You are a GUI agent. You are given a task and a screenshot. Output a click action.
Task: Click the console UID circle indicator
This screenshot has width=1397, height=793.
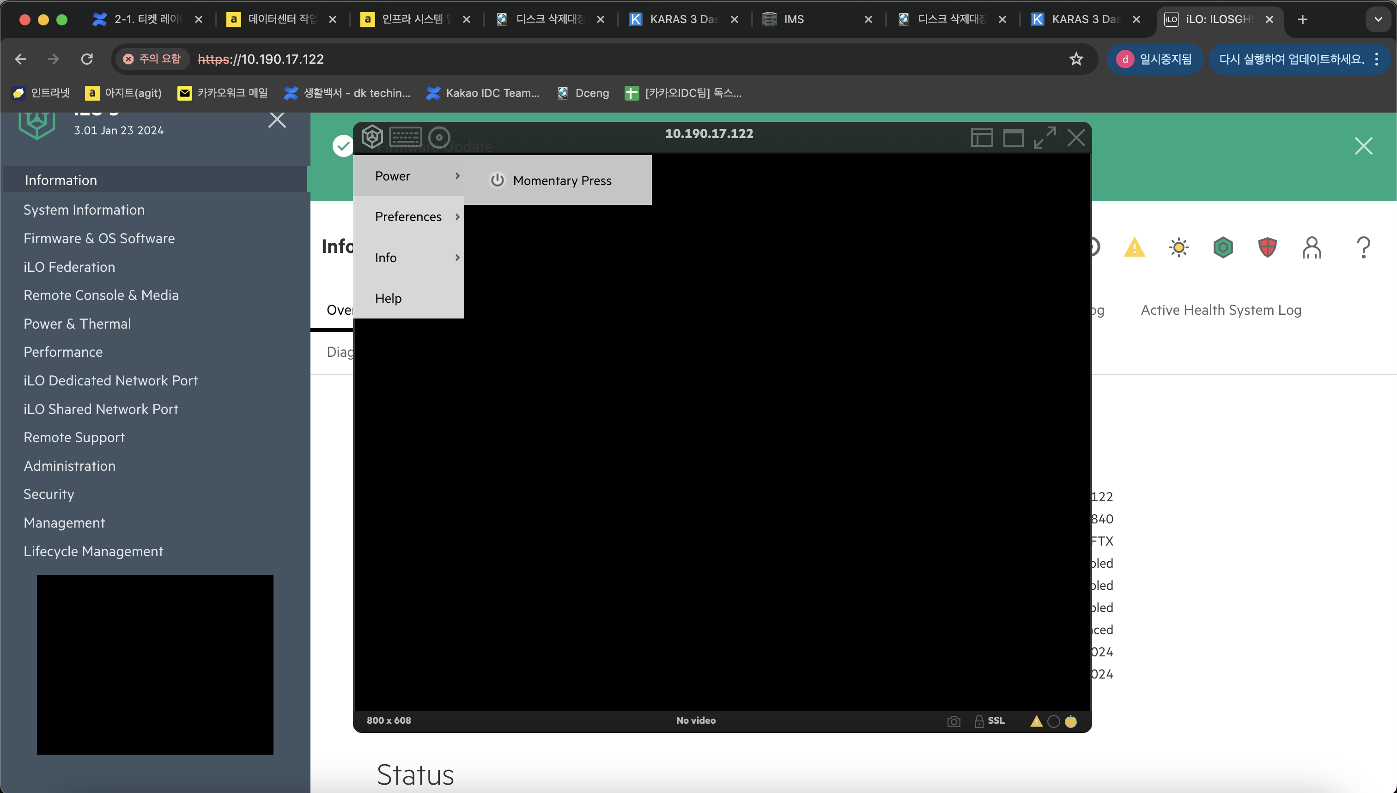[x=1054, y=721]
